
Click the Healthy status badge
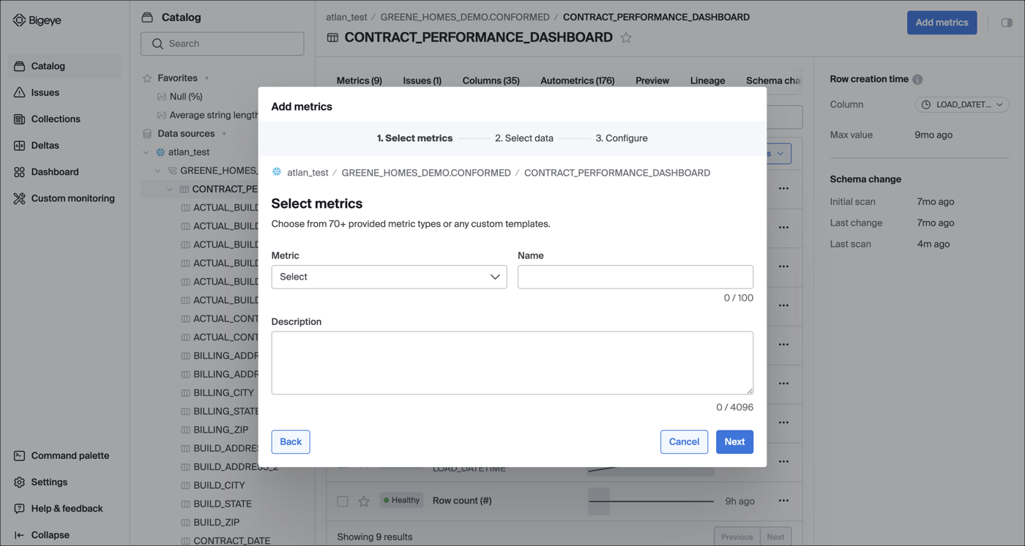click(402, 501)
